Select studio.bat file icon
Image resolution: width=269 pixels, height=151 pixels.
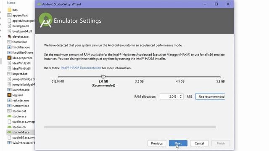pyautogui.click(x=9, y=111)
